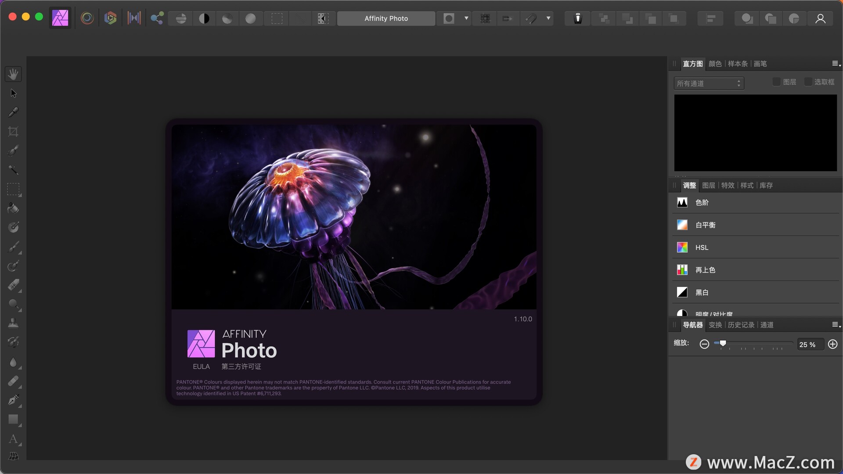
Task: Open the account user icon
Action: pos(820,18)
